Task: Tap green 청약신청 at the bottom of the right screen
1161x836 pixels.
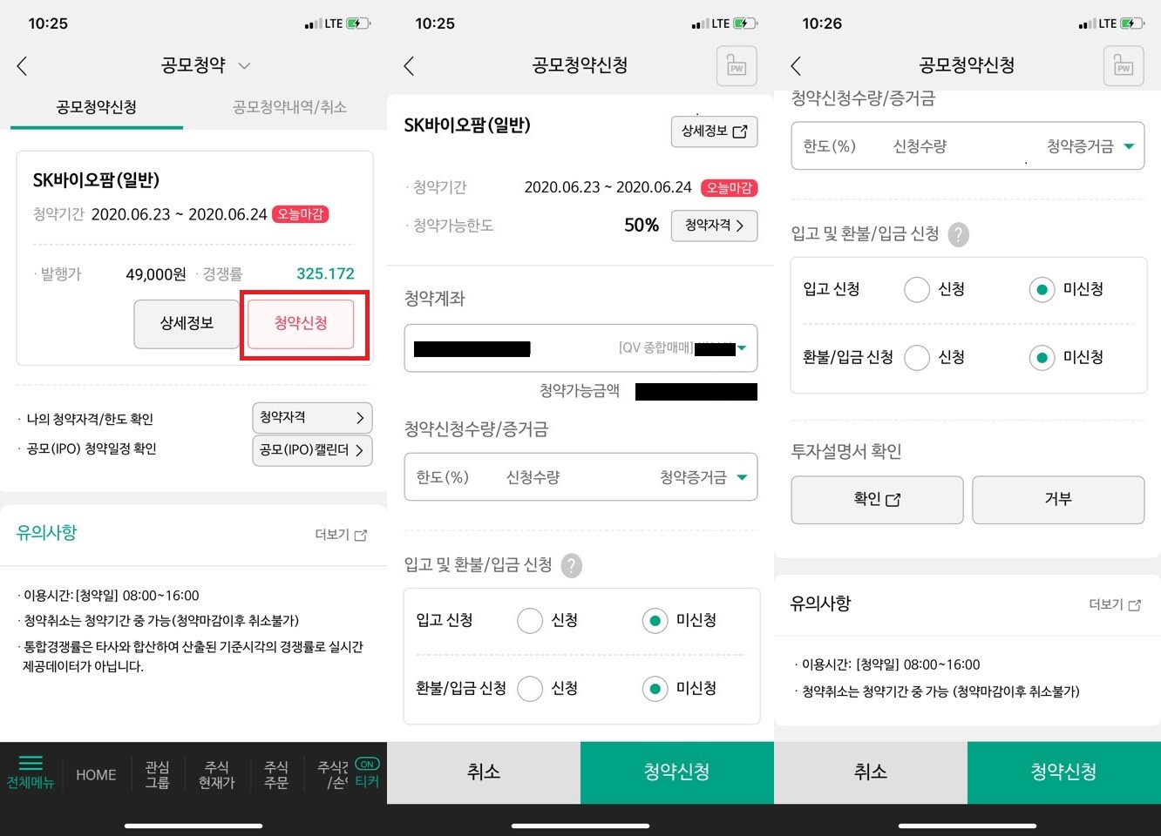Action: (1064, 772)
